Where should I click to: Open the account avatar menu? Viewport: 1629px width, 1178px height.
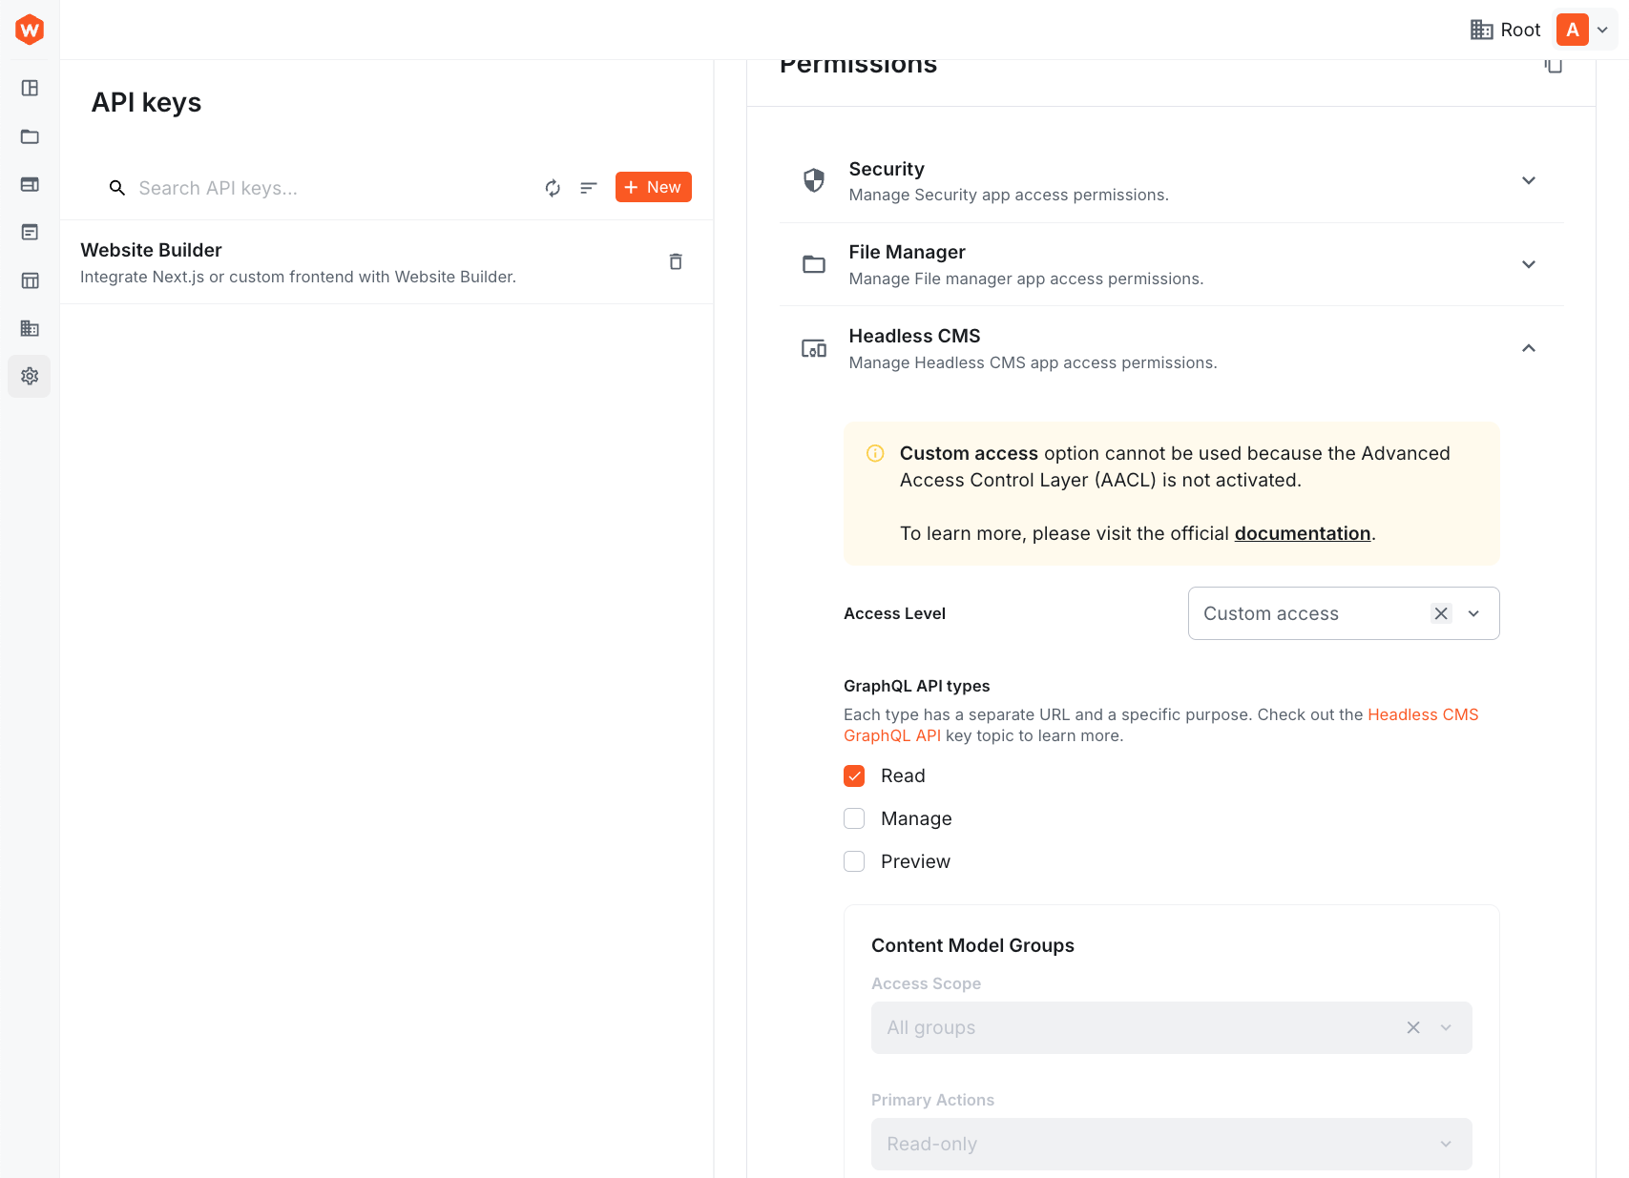pyautogui.click(x=1573, y=30)
